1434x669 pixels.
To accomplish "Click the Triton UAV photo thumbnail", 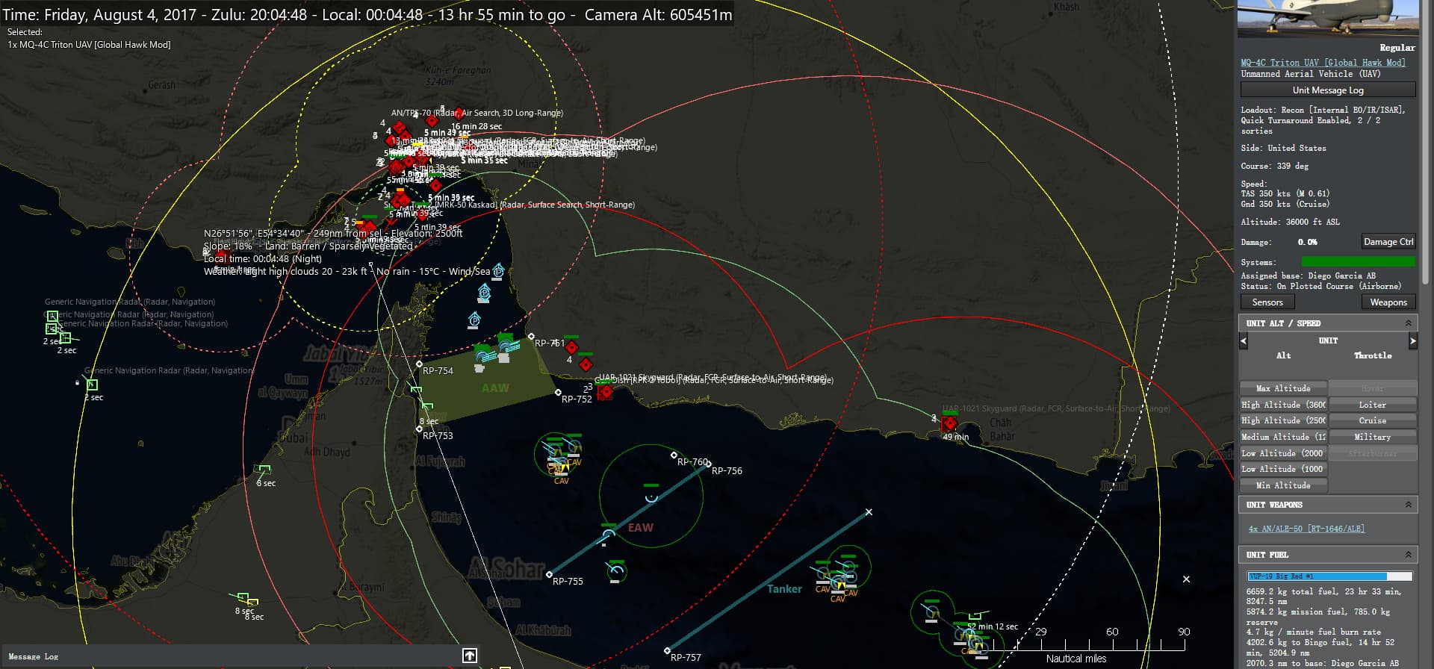I will click(x=1327, y=19).
